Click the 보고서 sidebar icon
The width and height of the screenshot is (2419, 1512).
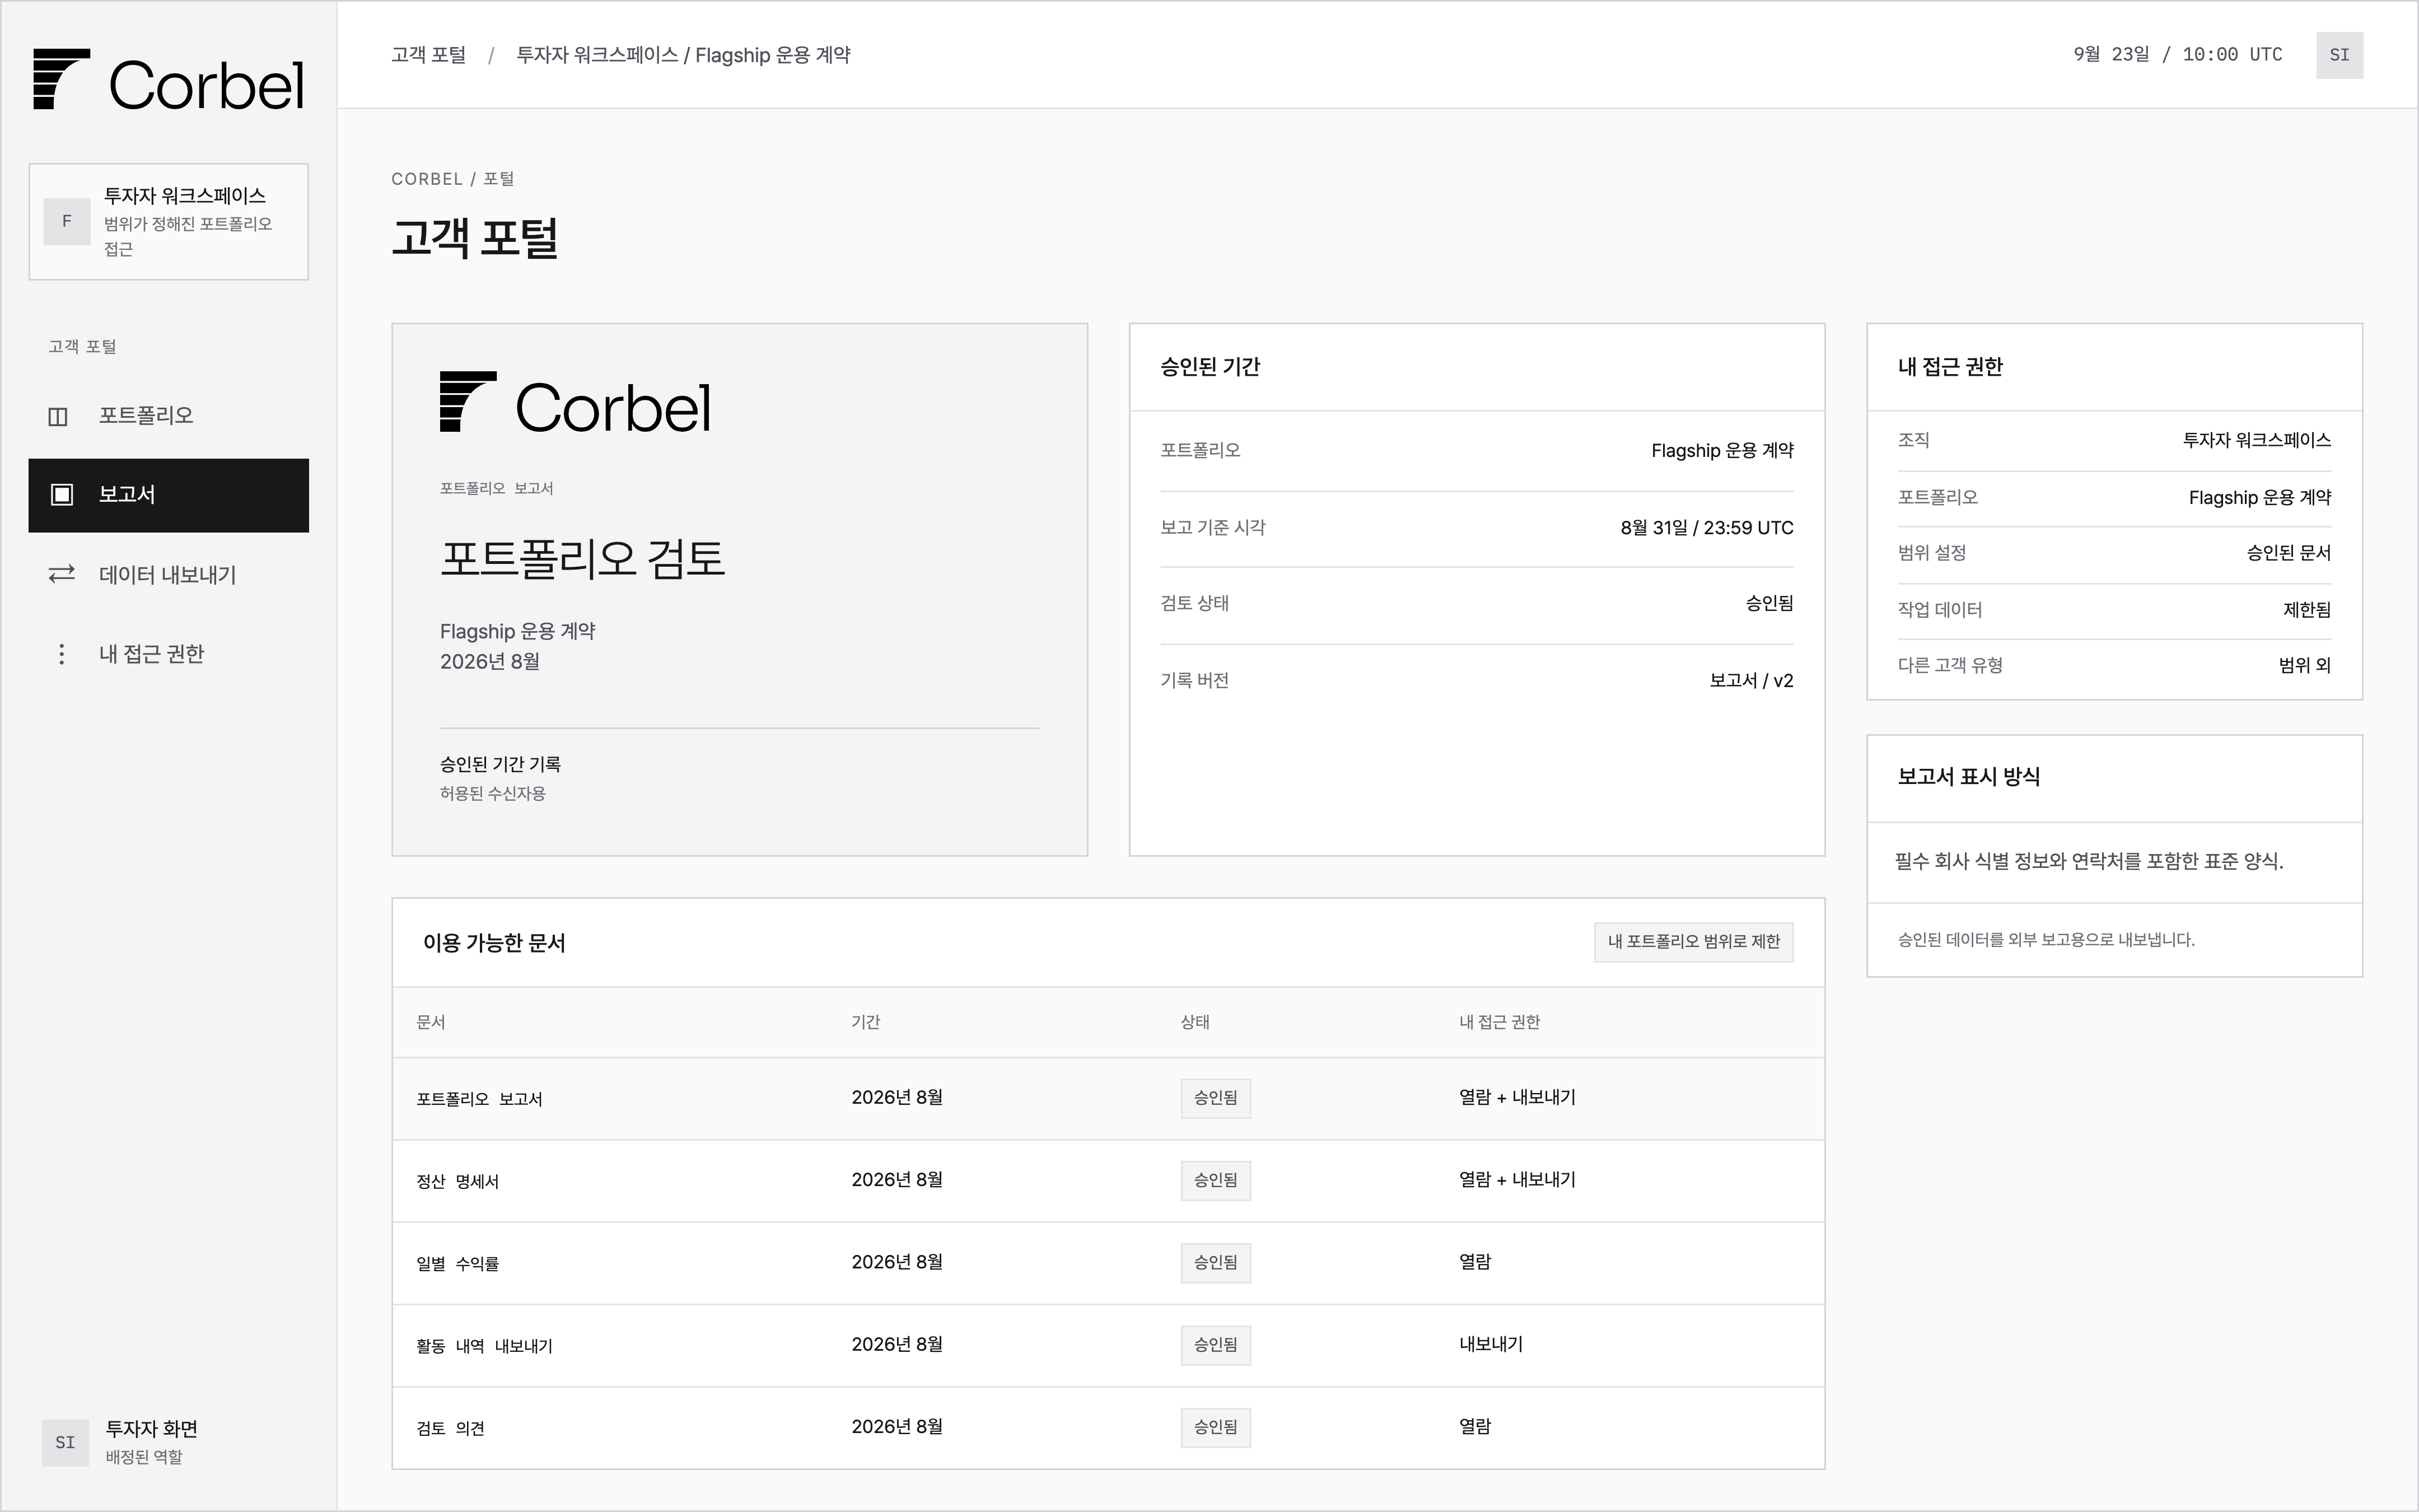pos(62,495)
